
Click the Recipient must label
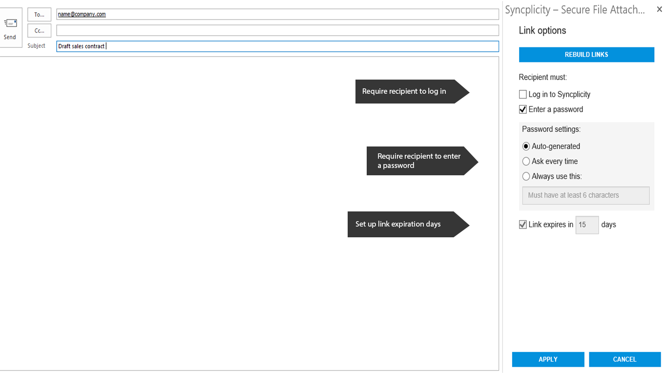point(543,77)
